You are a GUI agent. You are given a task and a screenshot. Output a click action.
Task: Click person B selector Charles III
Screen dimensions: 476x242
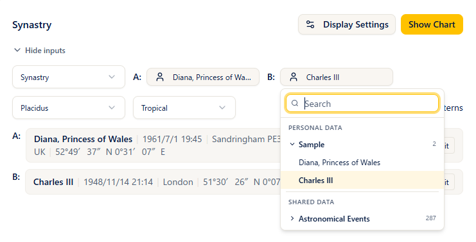[x=337, y=77]
